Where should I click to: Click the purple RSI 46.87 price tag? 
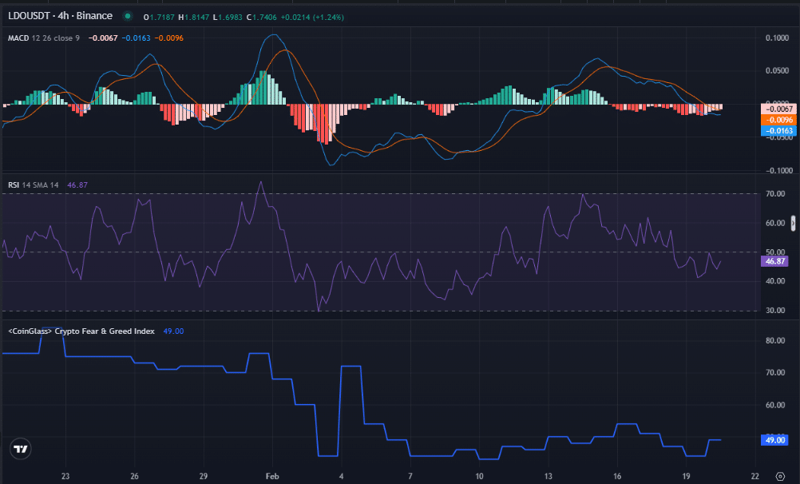coord(776,261)
